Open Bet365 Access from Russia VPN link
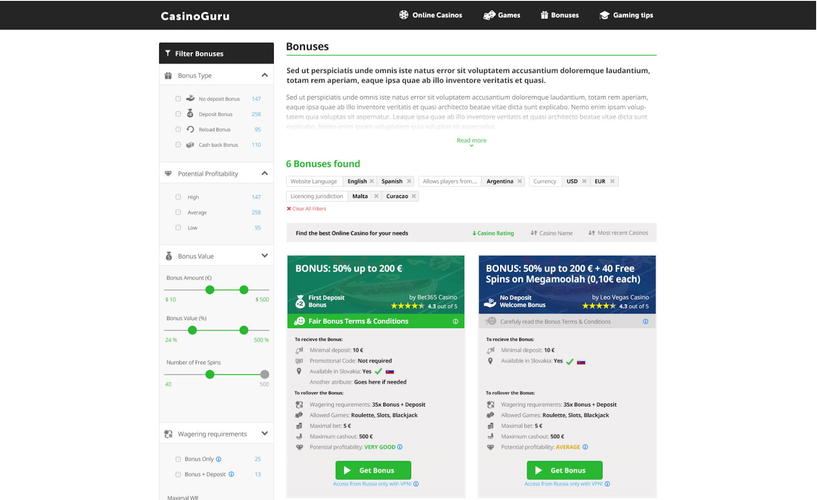817x500 pixels. coord(372,484)
